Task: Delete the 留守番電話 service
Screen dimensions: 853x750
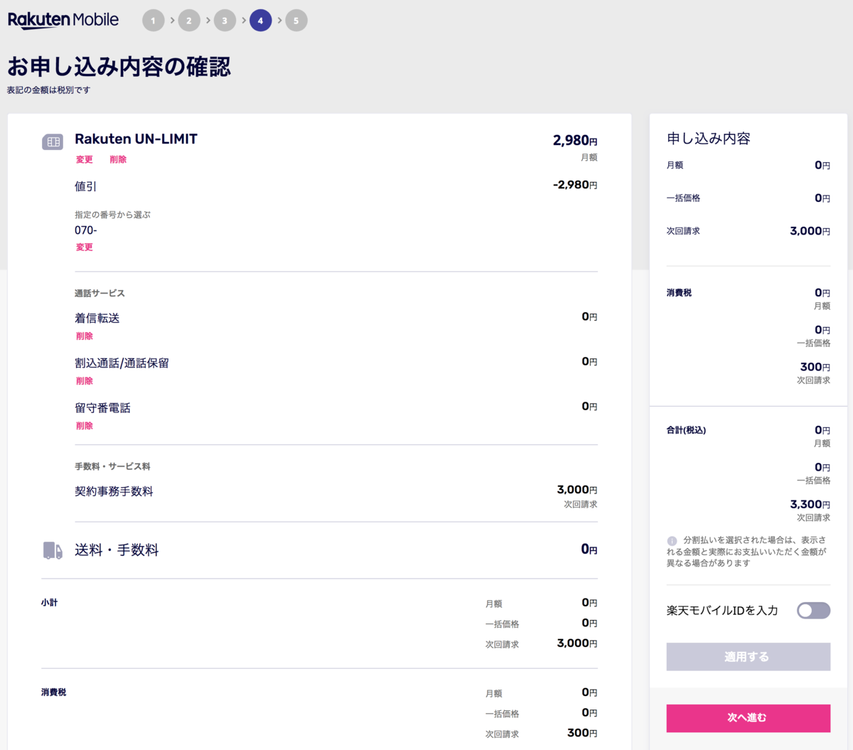Action: [85, 426]
